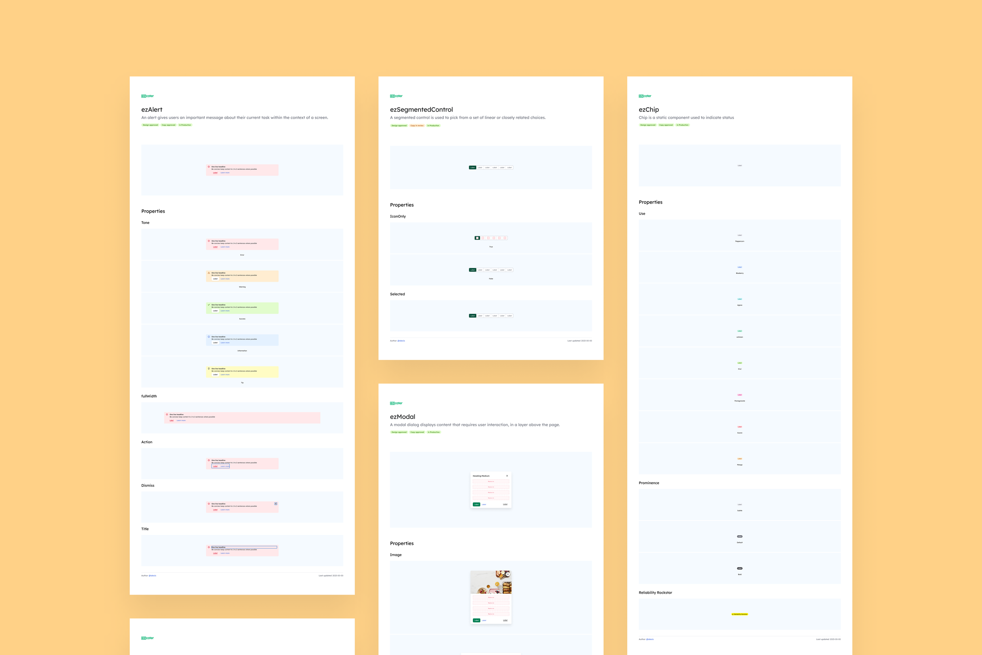Image resolution: width=982 pixels, height=655 pixels.
Task: Click Learn more in the Tip alert
Action: [x=225, y=375]
